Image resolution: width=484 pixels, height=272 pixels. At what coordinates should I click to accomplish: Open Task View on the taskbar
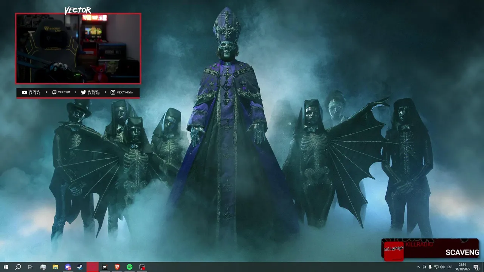tap(30, 267)
